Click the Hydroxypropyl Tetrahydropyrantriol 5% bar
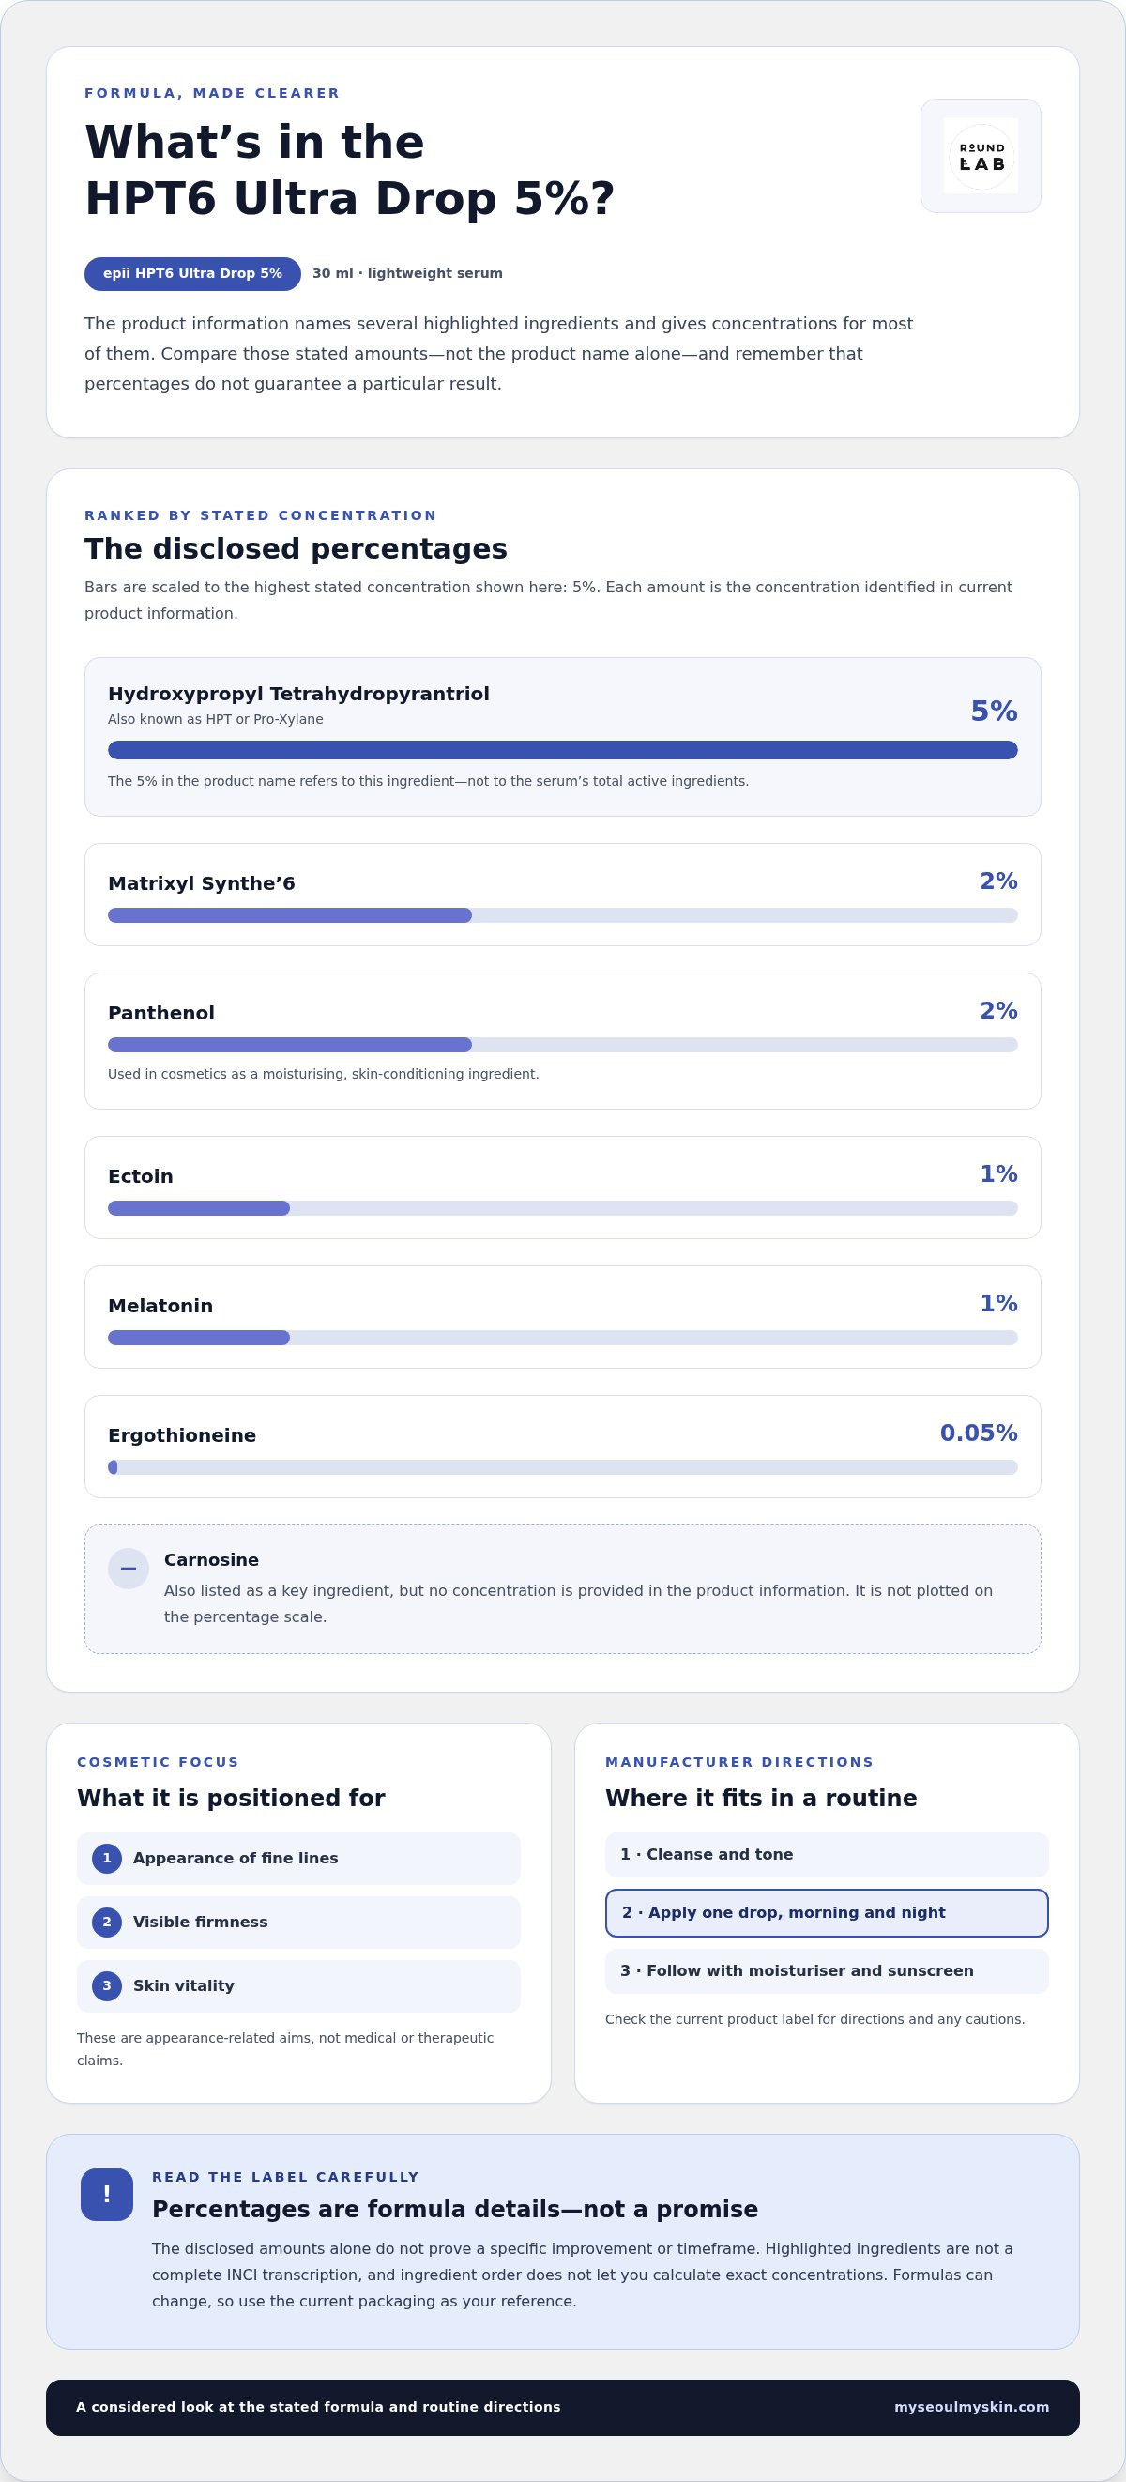 coord(562,750)
